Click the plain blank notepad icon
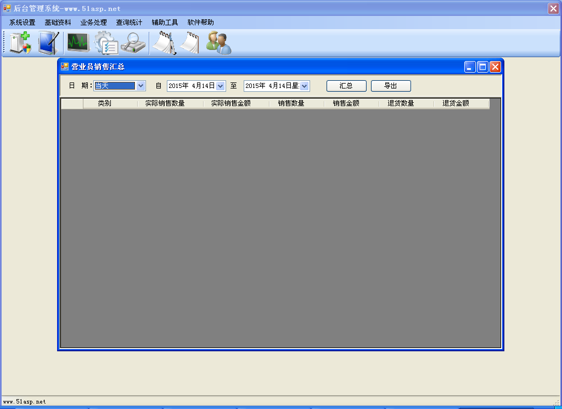The height and width of the screenshot is (409, 562). (190, 43)
